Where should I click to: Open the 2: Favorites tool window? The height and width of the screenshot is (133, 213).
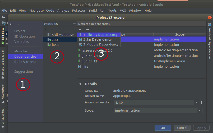(x=3, y=118)
